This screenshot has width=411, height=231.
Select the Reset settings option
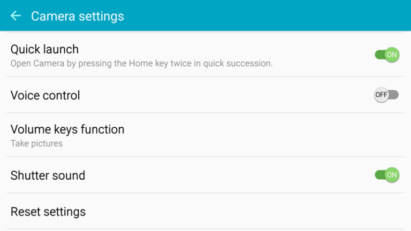coord(48,212)
